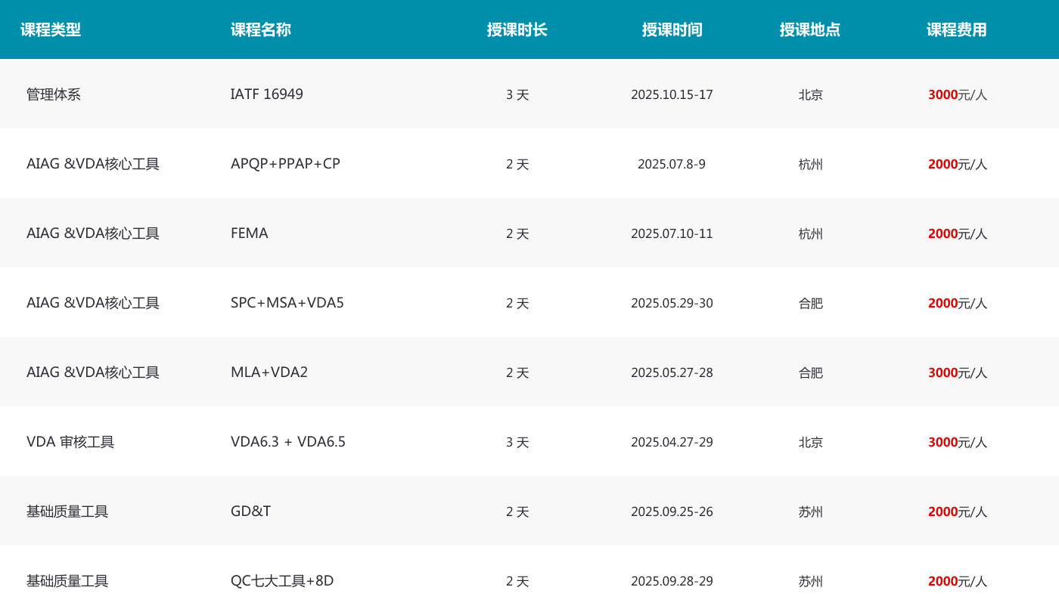Click the 3000元/人 fee for MLA+VDA2
1059x615 pixels.
958,373
